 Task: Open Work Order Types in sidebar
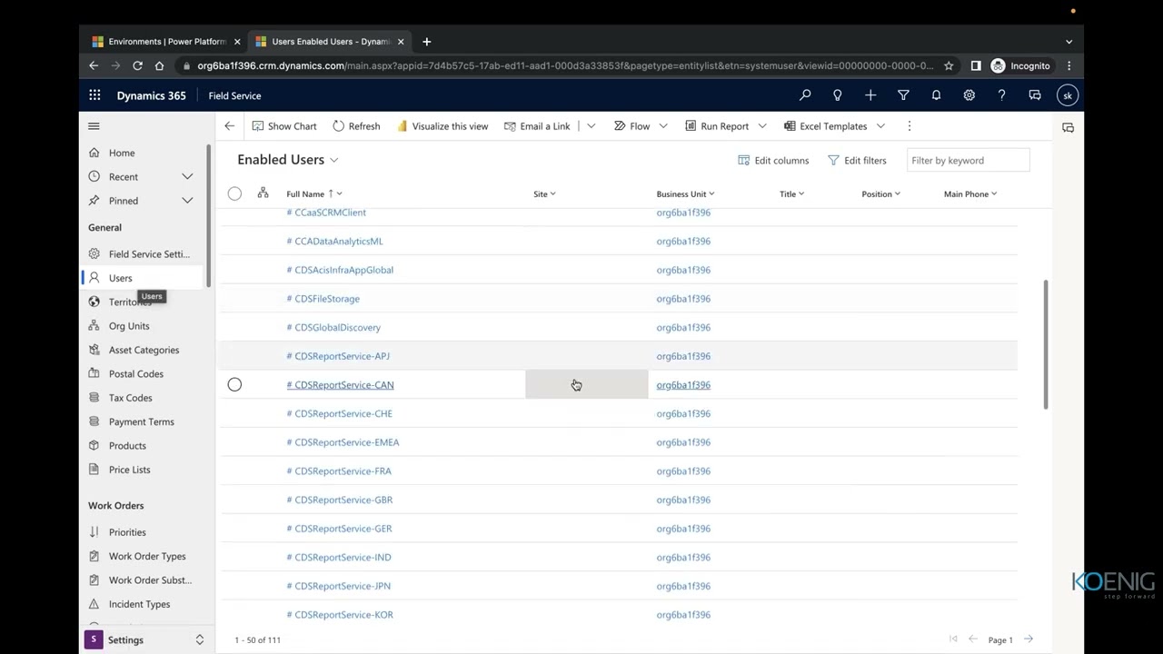(x=145, y=556)
